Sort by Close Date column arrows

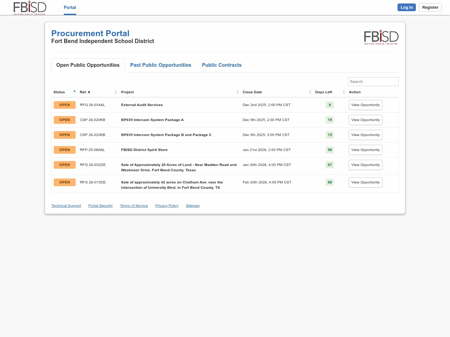click(310, 92)
